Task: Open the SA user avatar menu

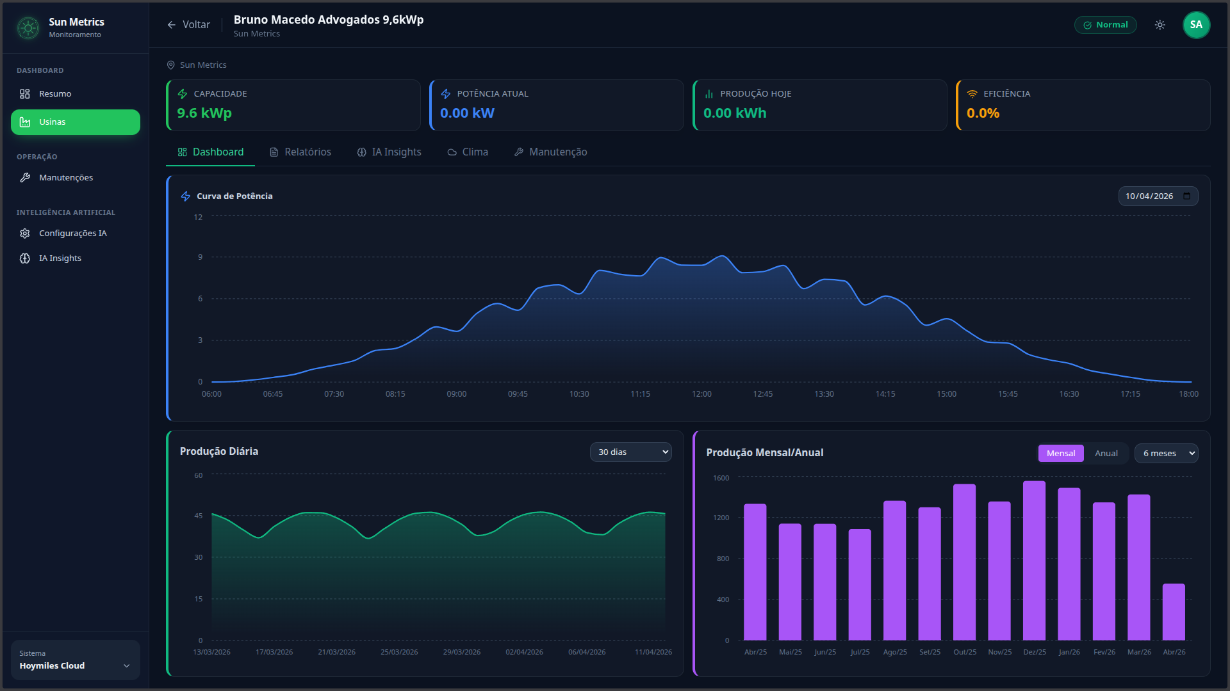Action: coord(1197,24)
